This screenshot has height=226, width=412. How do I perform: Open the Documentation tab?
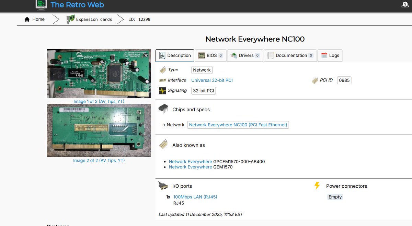pyautogui.click(x=290, y=55)
